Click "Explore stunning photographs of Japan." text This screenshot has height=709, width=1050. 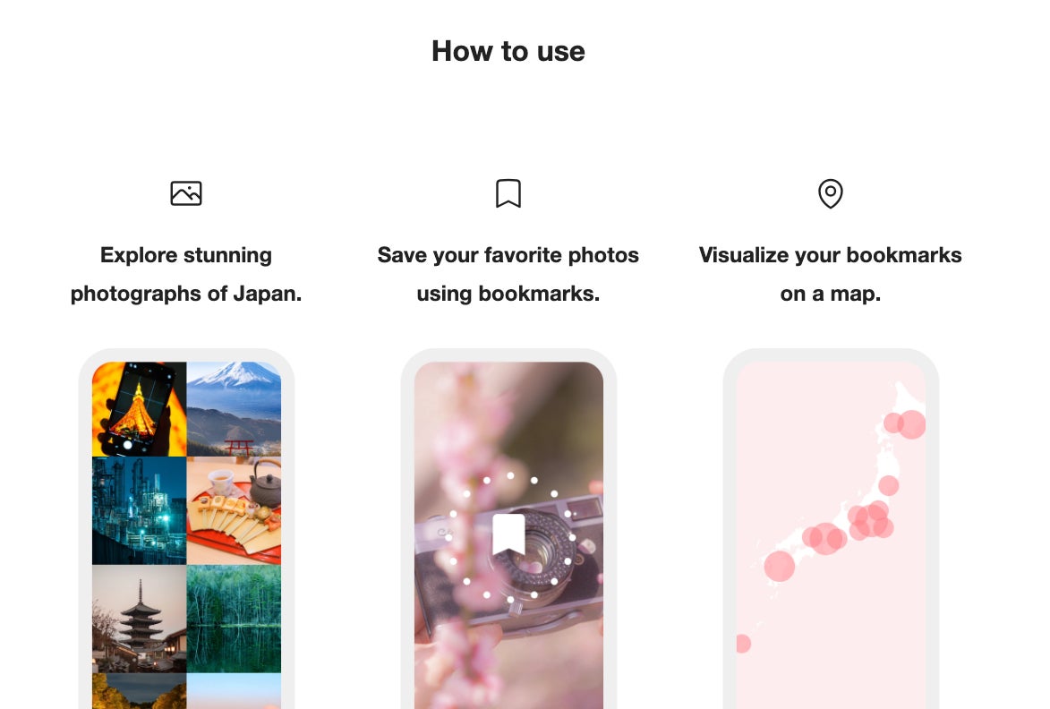(x=186, y=274)
